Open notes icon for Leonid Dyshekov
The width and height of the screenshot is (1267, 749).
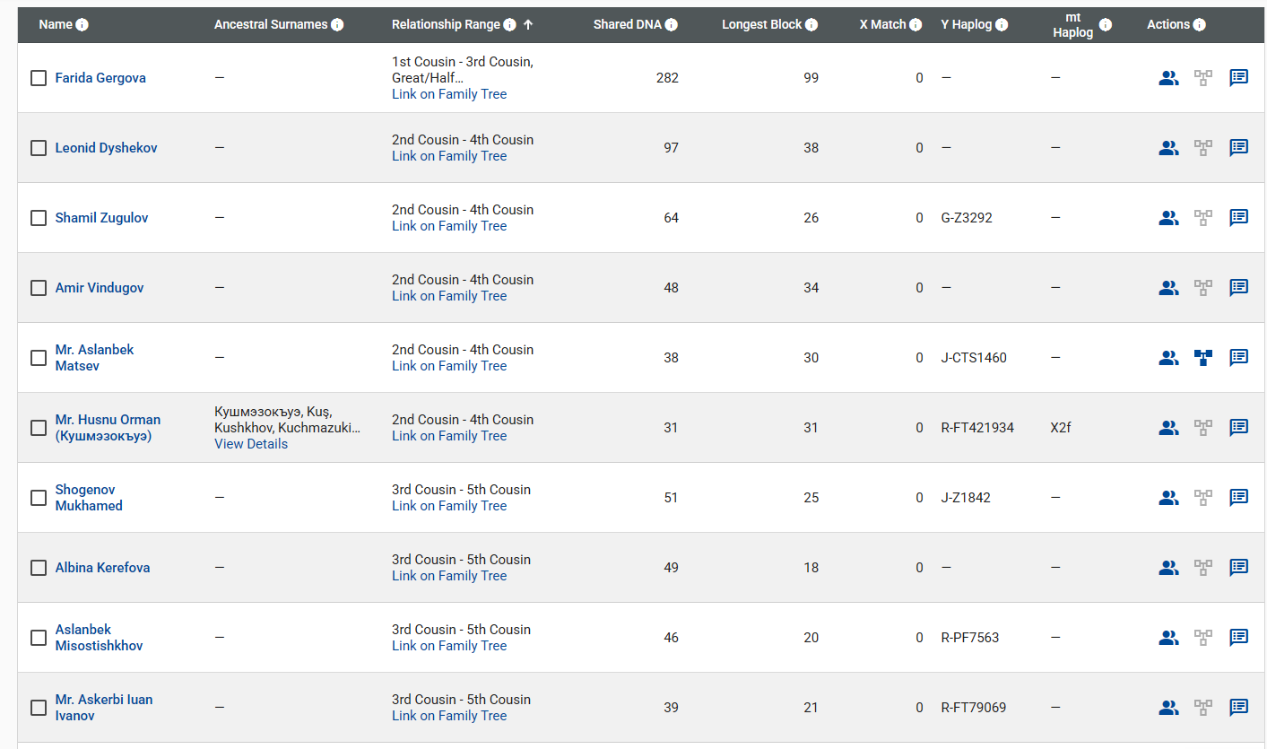tap(1238, 148)
